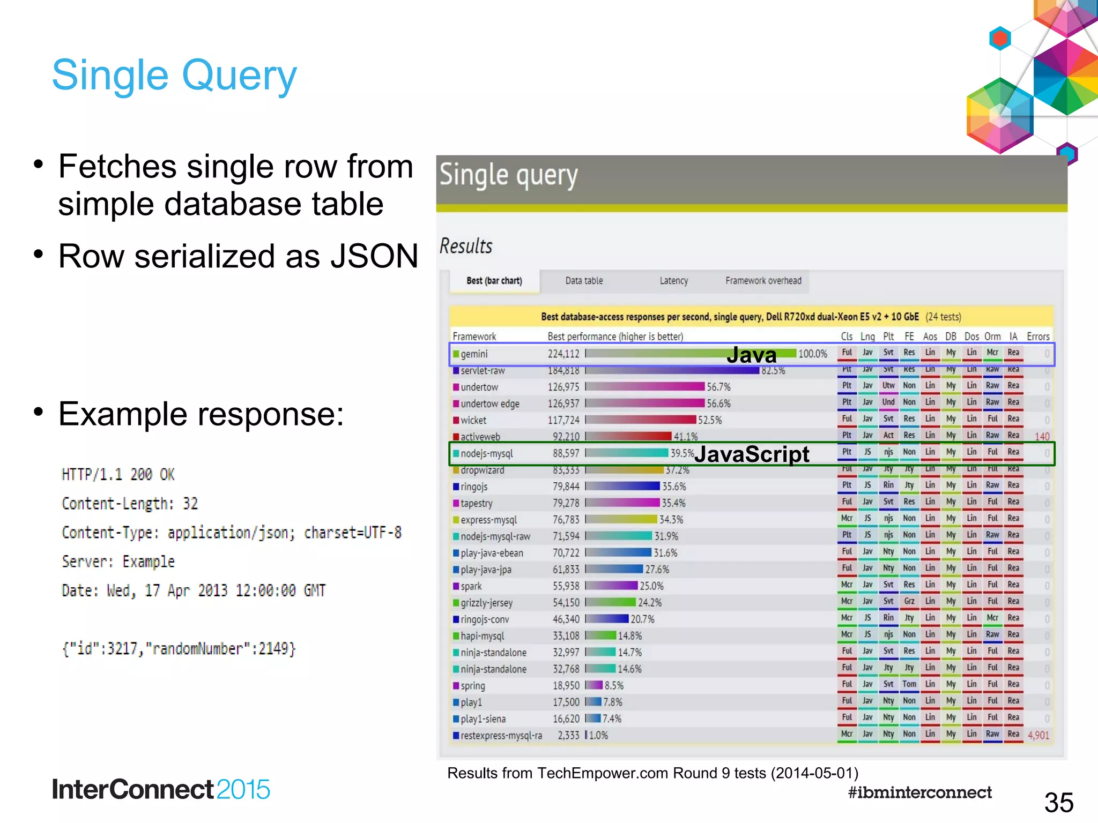Click the Cls column header

click(847, 336)
